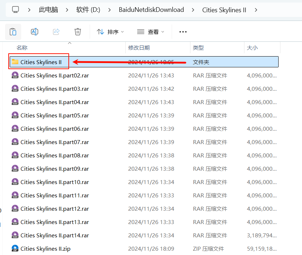Open the three-dot more options menu
302x255 pixels.
pyautogui.click(x=183, y=32)
